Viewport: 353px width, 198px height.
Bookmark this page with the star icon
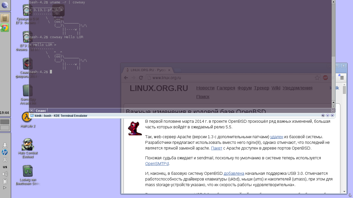(317, 78)
